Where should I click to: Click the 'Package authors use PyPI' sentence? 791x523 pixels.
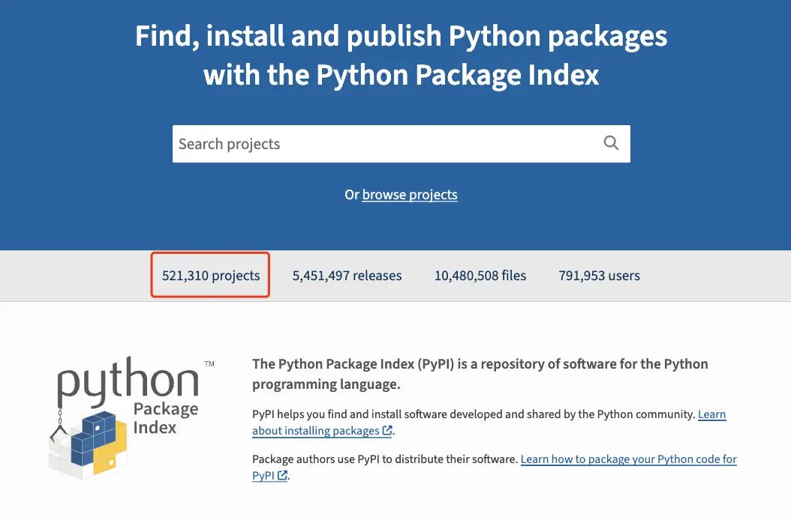pos(384,459)
